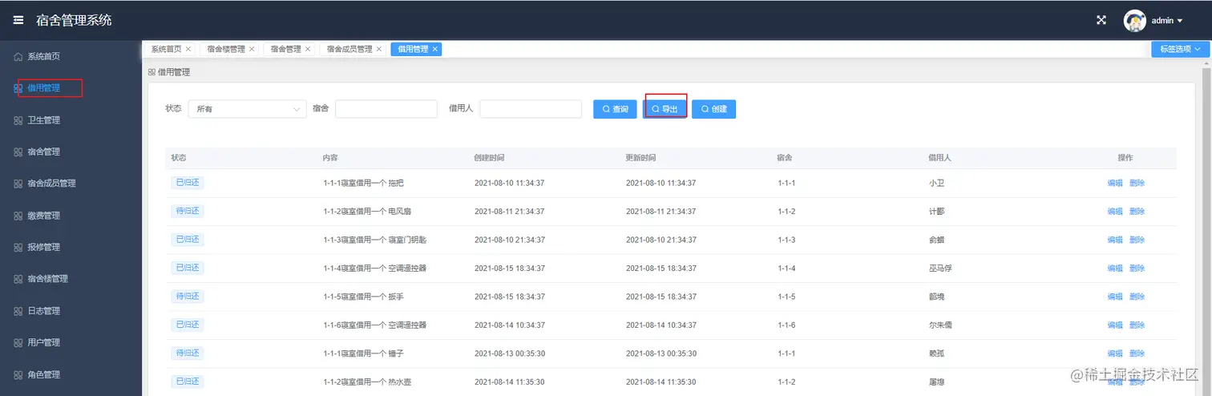The height and width of the screenshot is (396, 1212).
Task: Edit the 拖把 borrow record
Action: pos(1115,184)
